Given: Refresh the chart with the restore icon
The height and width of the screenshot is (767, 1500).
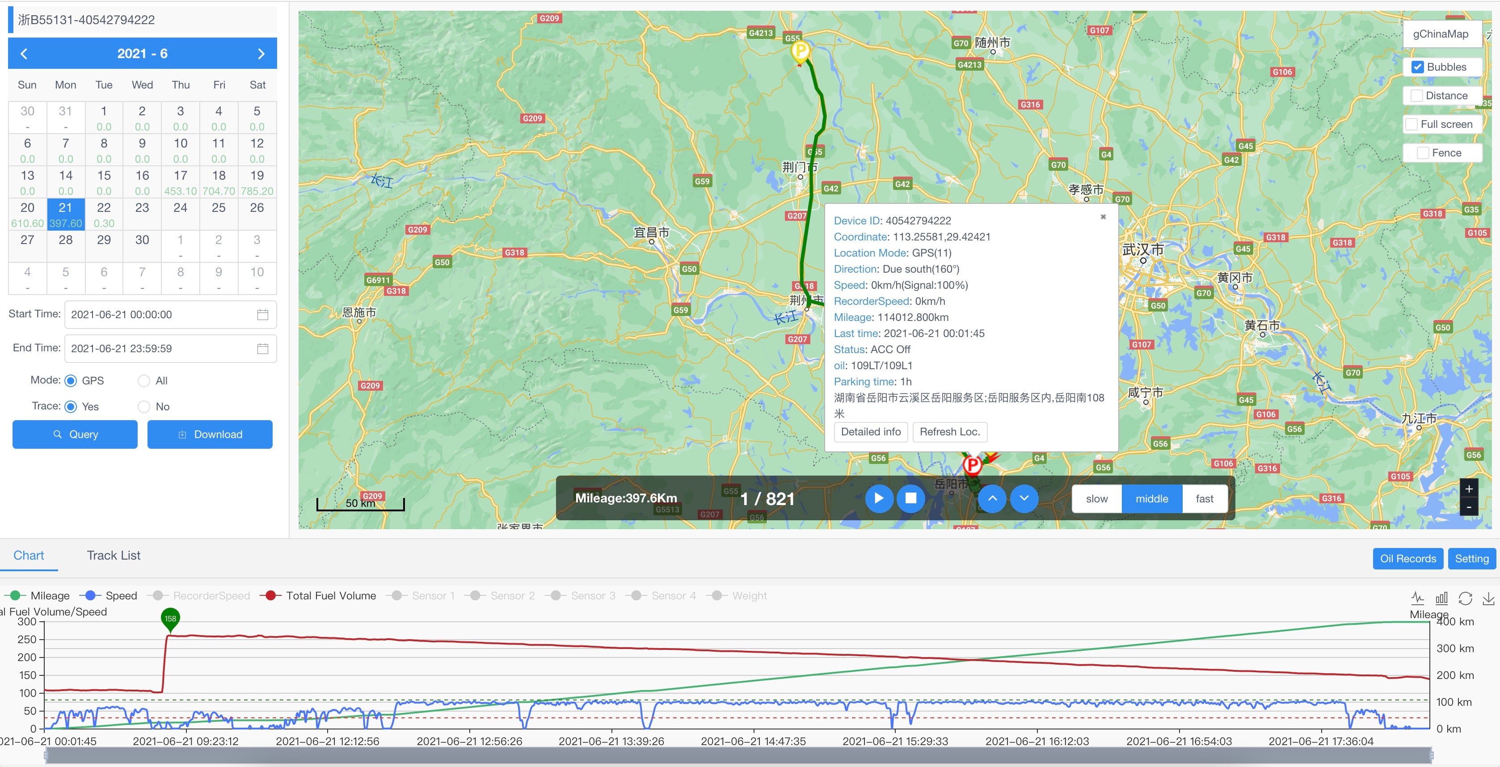Looking at the screenshot, I should pos(1466,598).
